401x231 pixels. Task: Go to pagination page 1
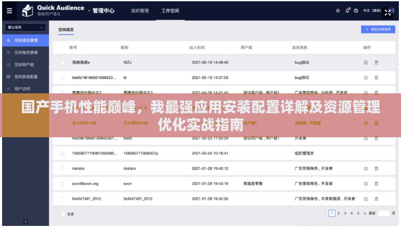tap(332, 213)
